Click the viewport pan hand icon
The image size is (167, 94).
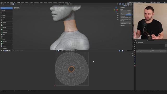coord(118,15)
